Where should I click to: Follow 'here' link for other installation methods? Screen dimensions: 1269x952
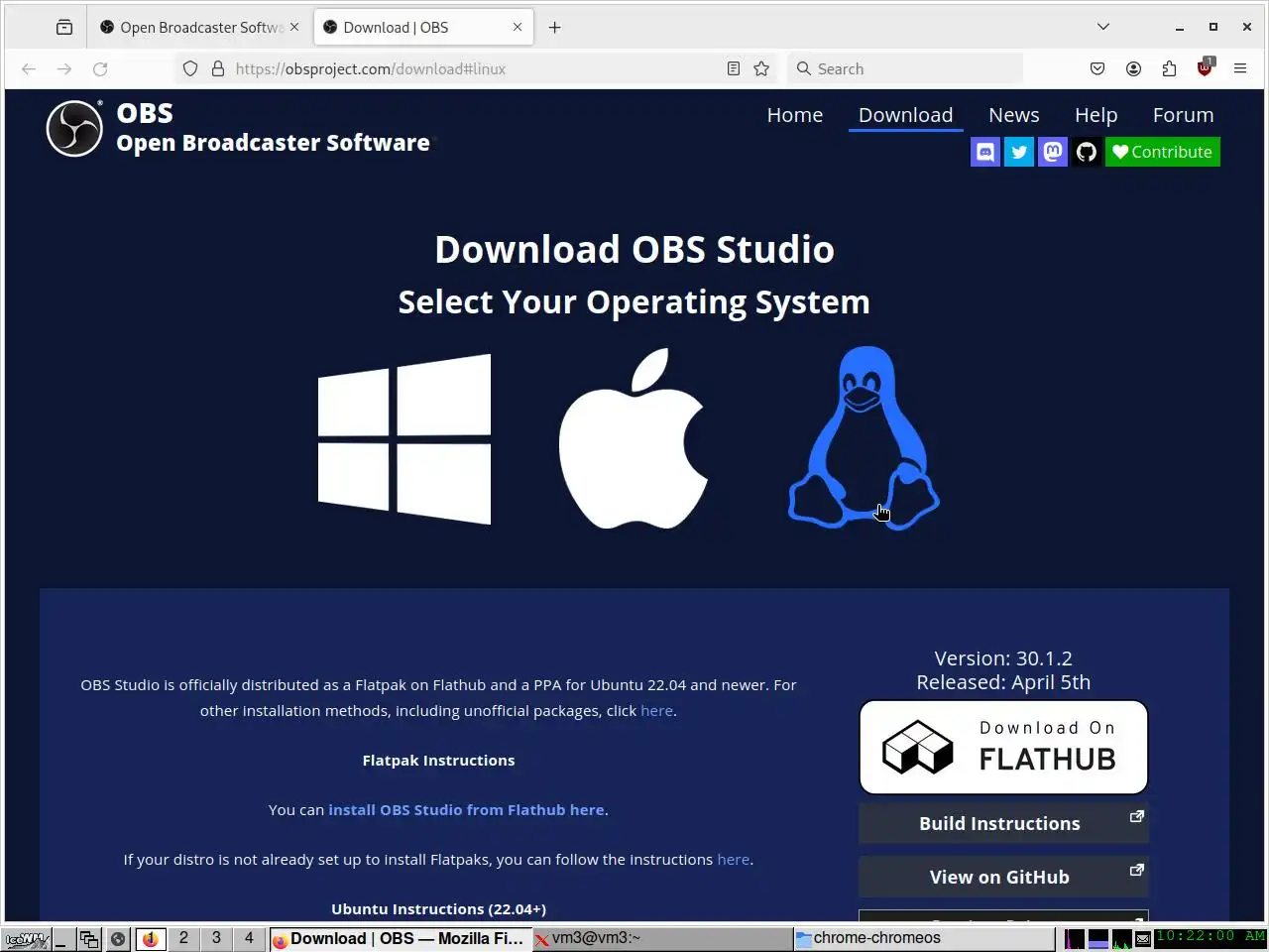click(x=656, y=711)
